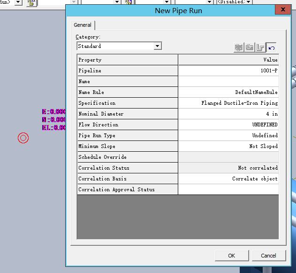The height and width of the screenshot is (273, 296).
Task: Click the Correlation Approval Status property label
Action: 128,189
